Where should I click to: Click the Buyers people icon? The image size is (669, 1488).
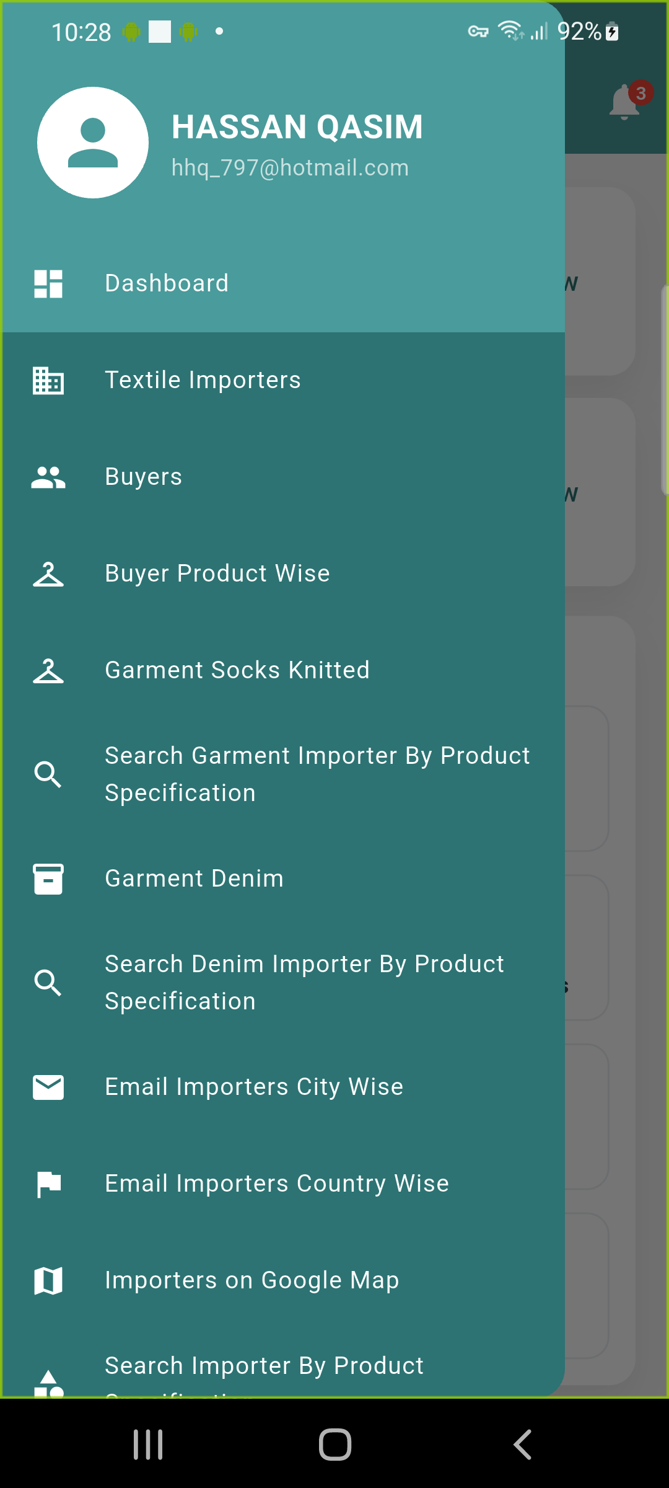point(48,477)
